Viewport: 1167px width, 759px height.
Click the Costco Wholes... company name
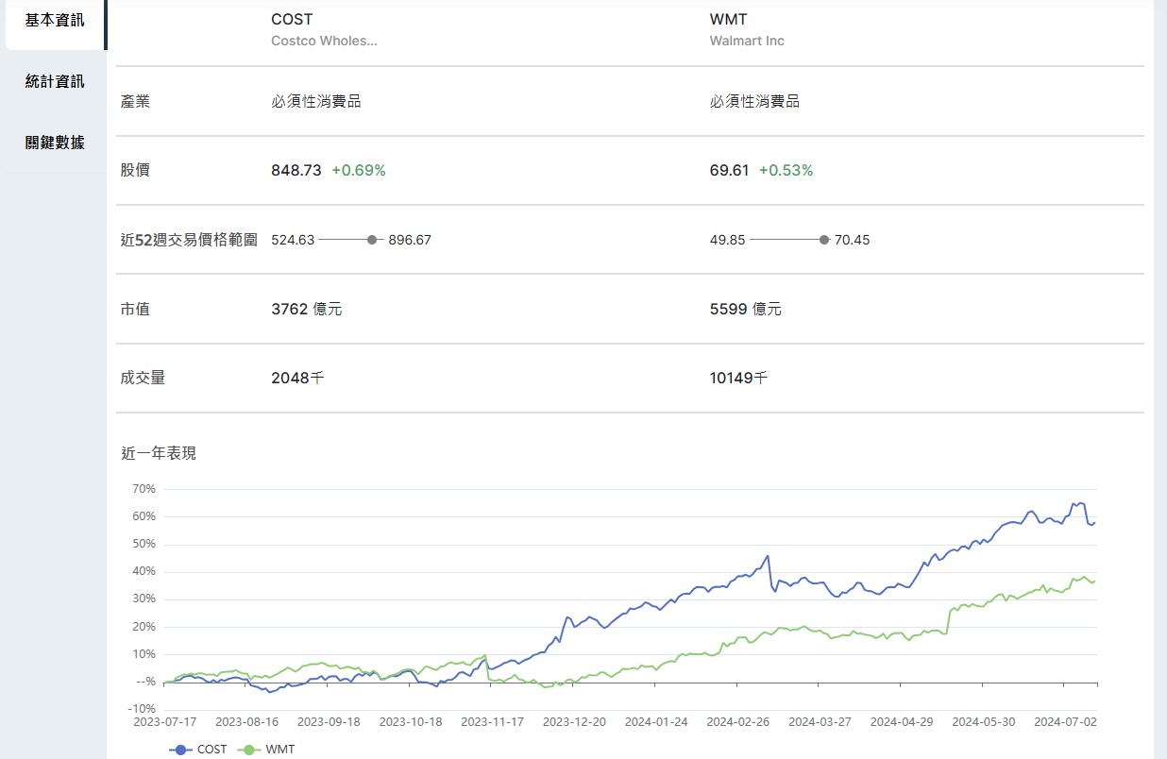point(324,41)
